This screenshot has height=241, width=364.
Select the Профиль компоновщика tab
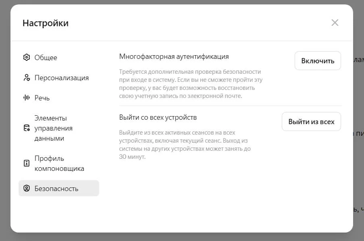click(x=59, y=163)
